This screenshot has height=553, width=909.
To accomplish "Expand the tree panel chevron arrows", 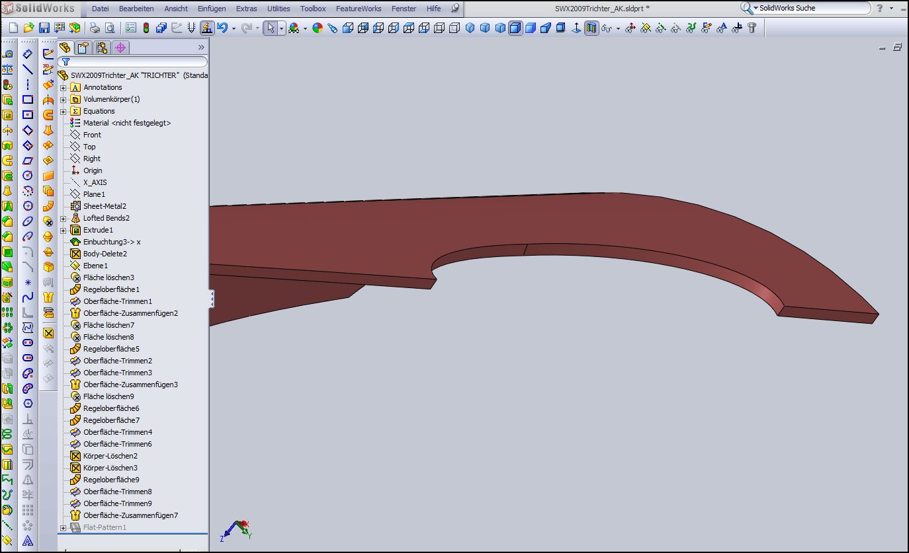I will pyautogui.click(x=201, y=48).
